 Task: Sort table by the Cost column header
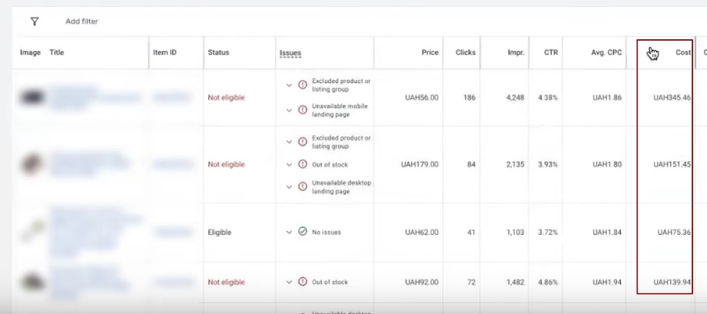pos(682,52)
